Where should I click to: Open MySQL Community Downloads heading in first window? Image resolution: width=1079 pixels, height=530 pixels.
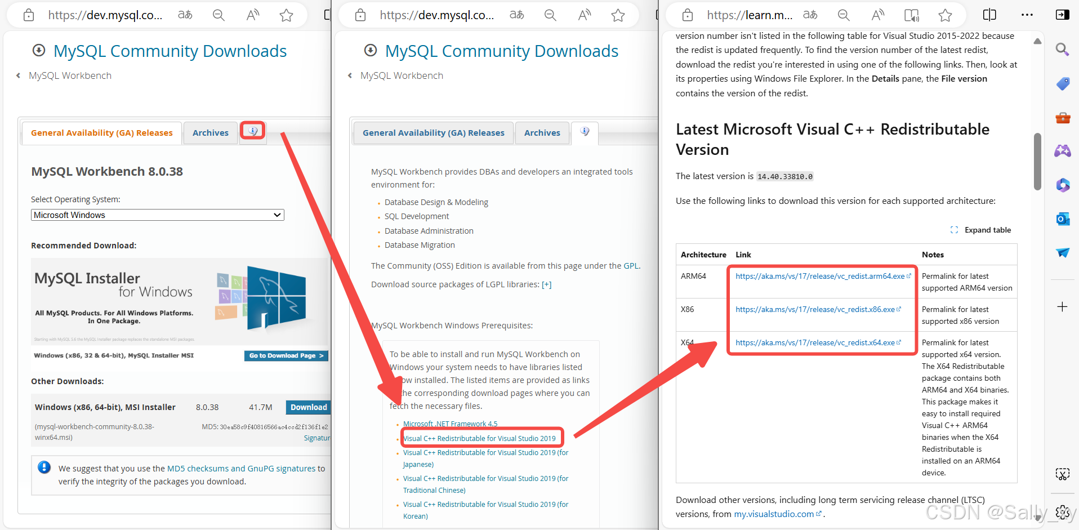click(170, 51)
